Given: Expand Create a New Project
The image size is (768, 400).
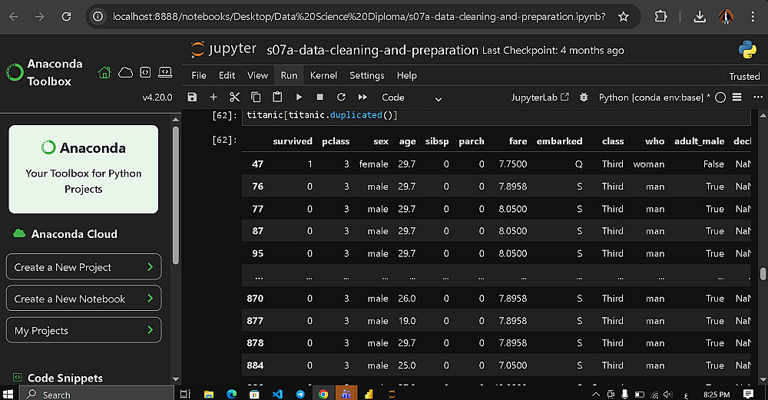Looking at the screenshot, I should click(x=84, y=267).
